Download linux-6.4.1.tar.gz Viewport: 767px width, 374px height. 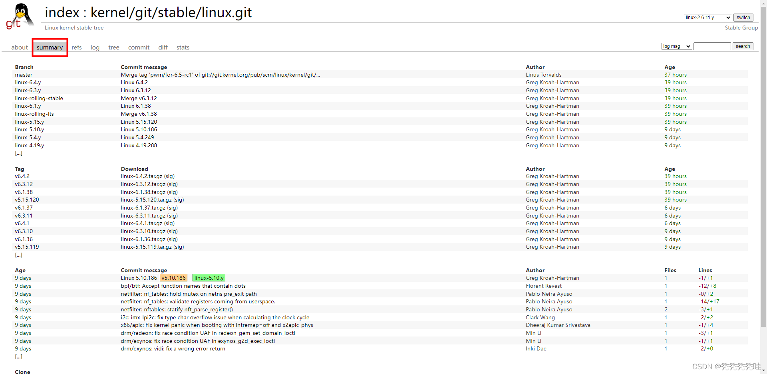tap(141, 224)
